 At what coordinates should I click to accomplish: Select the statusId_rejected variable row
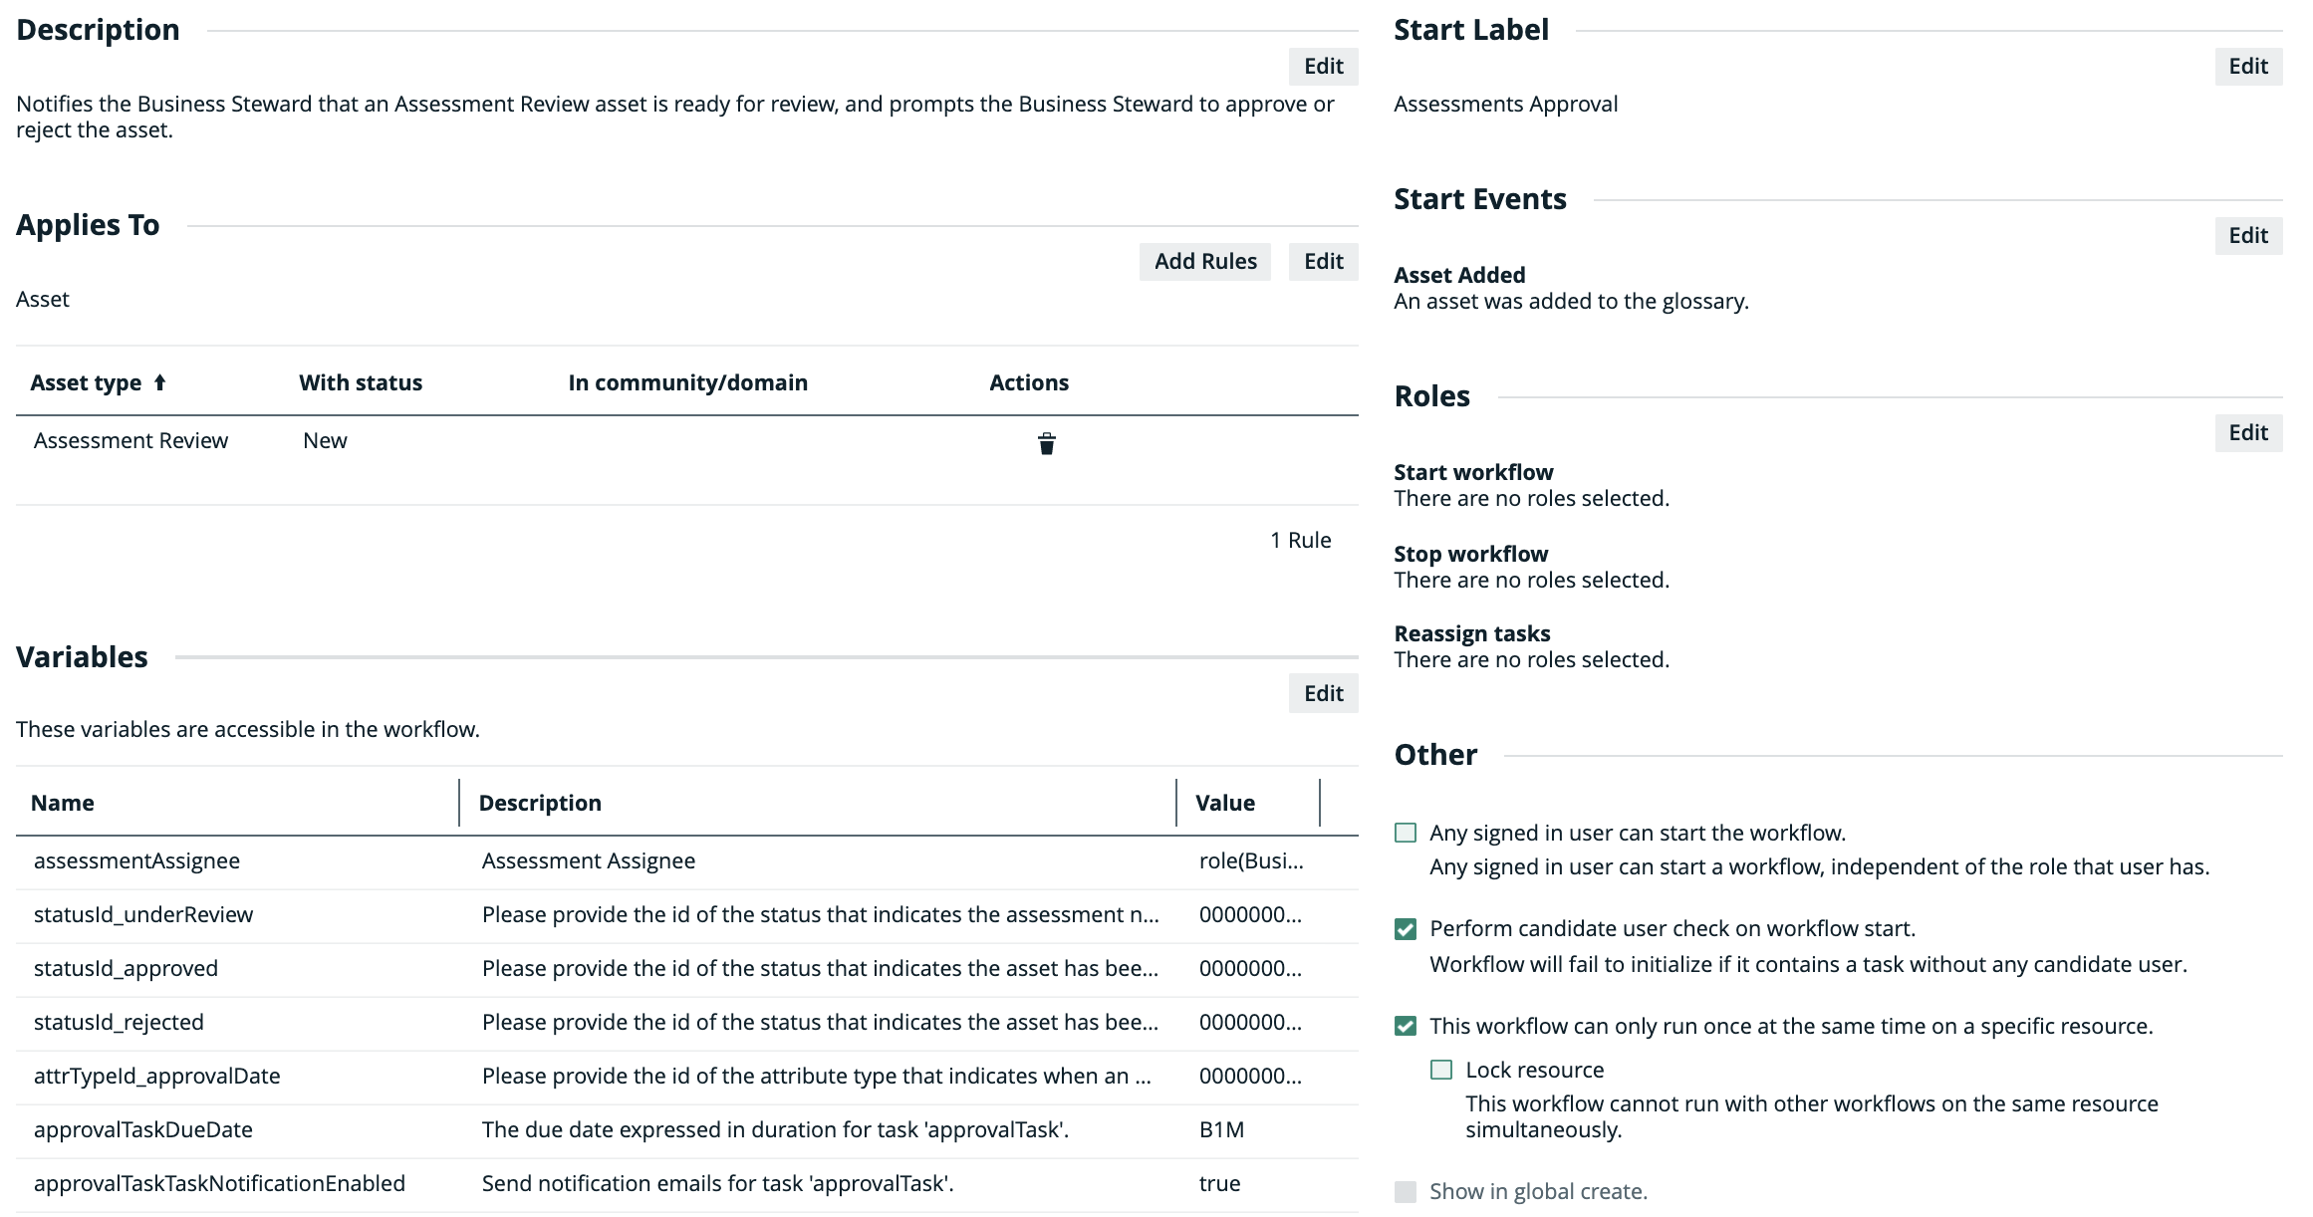pyautogui.click(x=119, y=1022)
